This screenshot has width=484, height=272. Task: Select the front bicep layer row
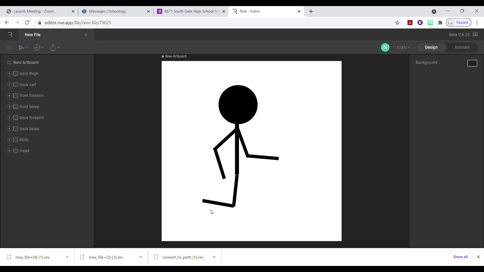click(47, 107)
